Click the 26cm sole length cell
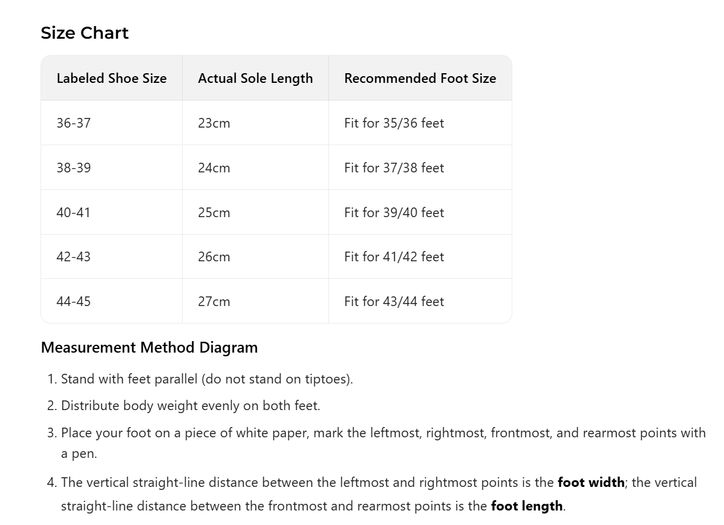 [214, 256]
